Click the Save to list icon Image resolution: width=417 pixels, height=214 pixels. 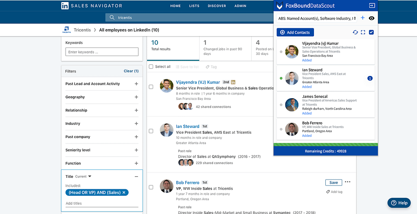[178, 67]
